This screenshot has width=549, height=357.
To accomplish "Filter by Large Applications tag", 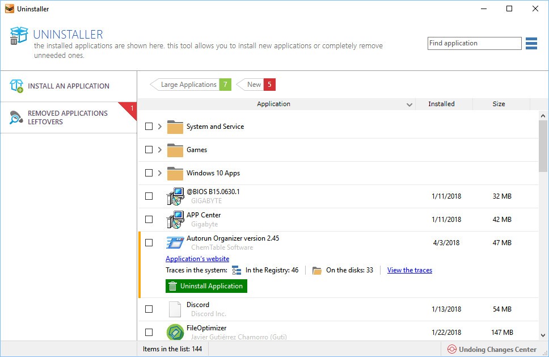I will [x=189, y=85].
